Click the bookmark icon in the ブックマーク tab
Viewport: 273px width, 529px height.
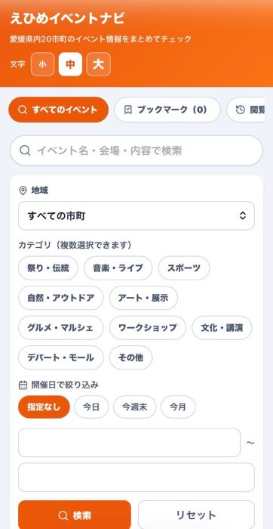[x=128, y=110]
